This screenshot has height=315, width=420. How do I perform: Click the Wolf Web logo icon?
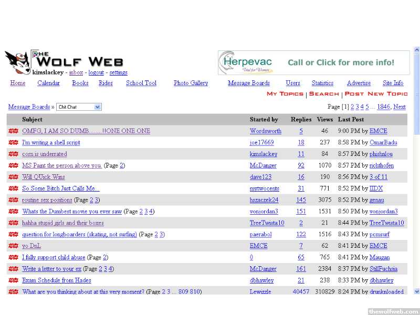click(18, 62)
